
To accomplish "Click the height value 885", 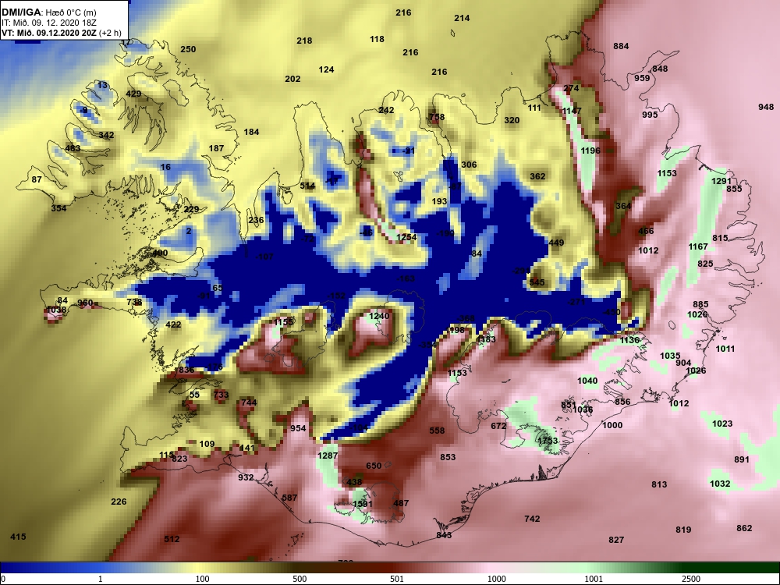I will pyautogui.click(x=700, y=304).
